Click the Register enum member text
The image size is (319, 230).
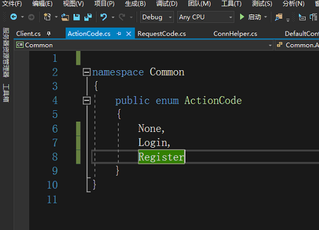[161, 157]
